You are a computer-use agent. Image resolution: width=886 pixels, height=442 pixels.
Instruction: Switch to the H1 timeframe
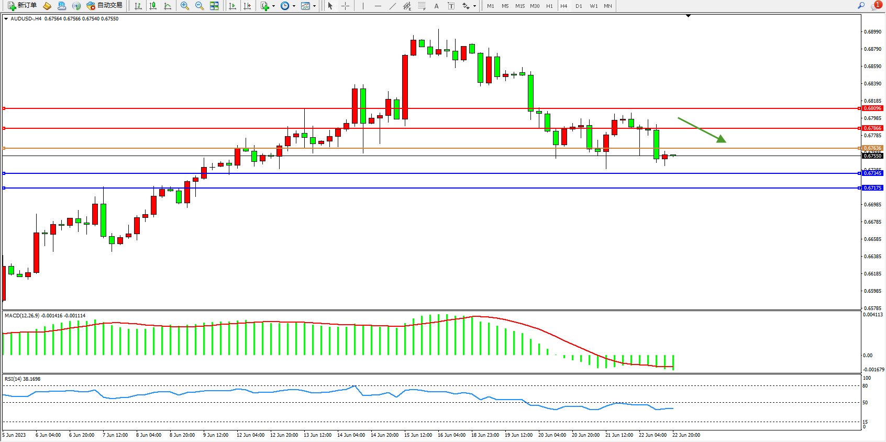549,6
